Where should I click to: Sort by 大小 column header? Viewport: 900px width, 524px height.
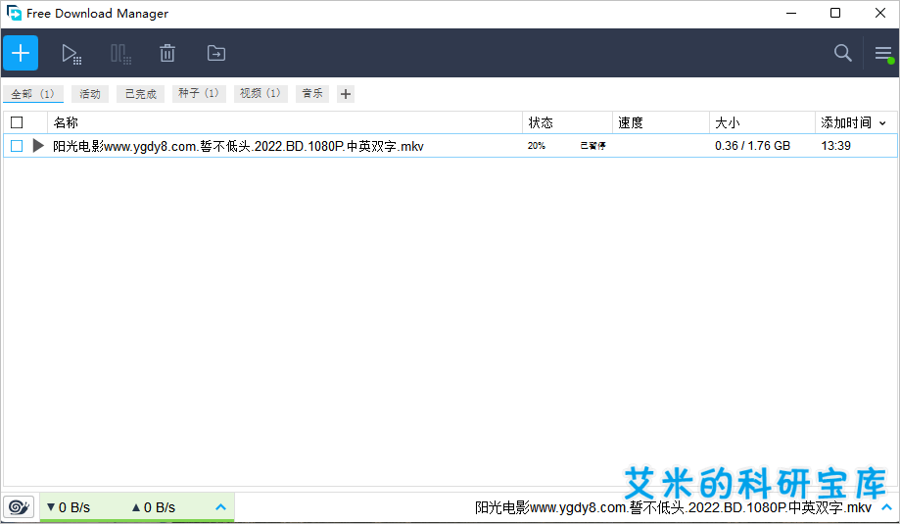click(x=762, y=122)
